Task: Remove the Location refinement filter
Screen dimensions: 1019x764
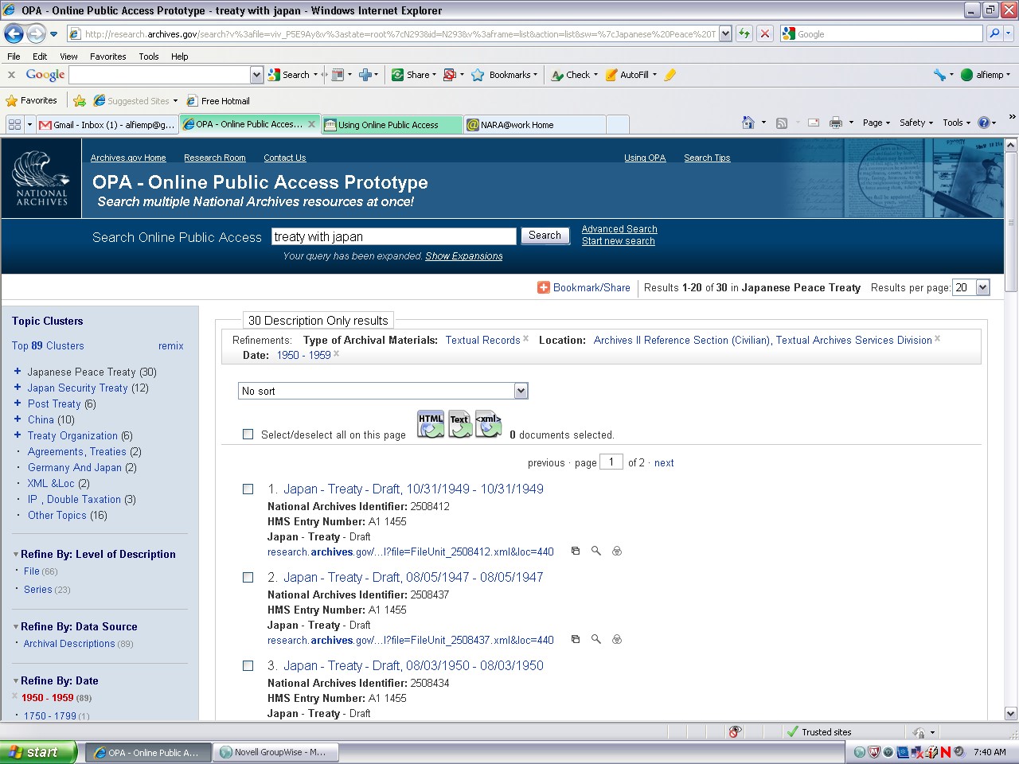Action: (937, 338)
